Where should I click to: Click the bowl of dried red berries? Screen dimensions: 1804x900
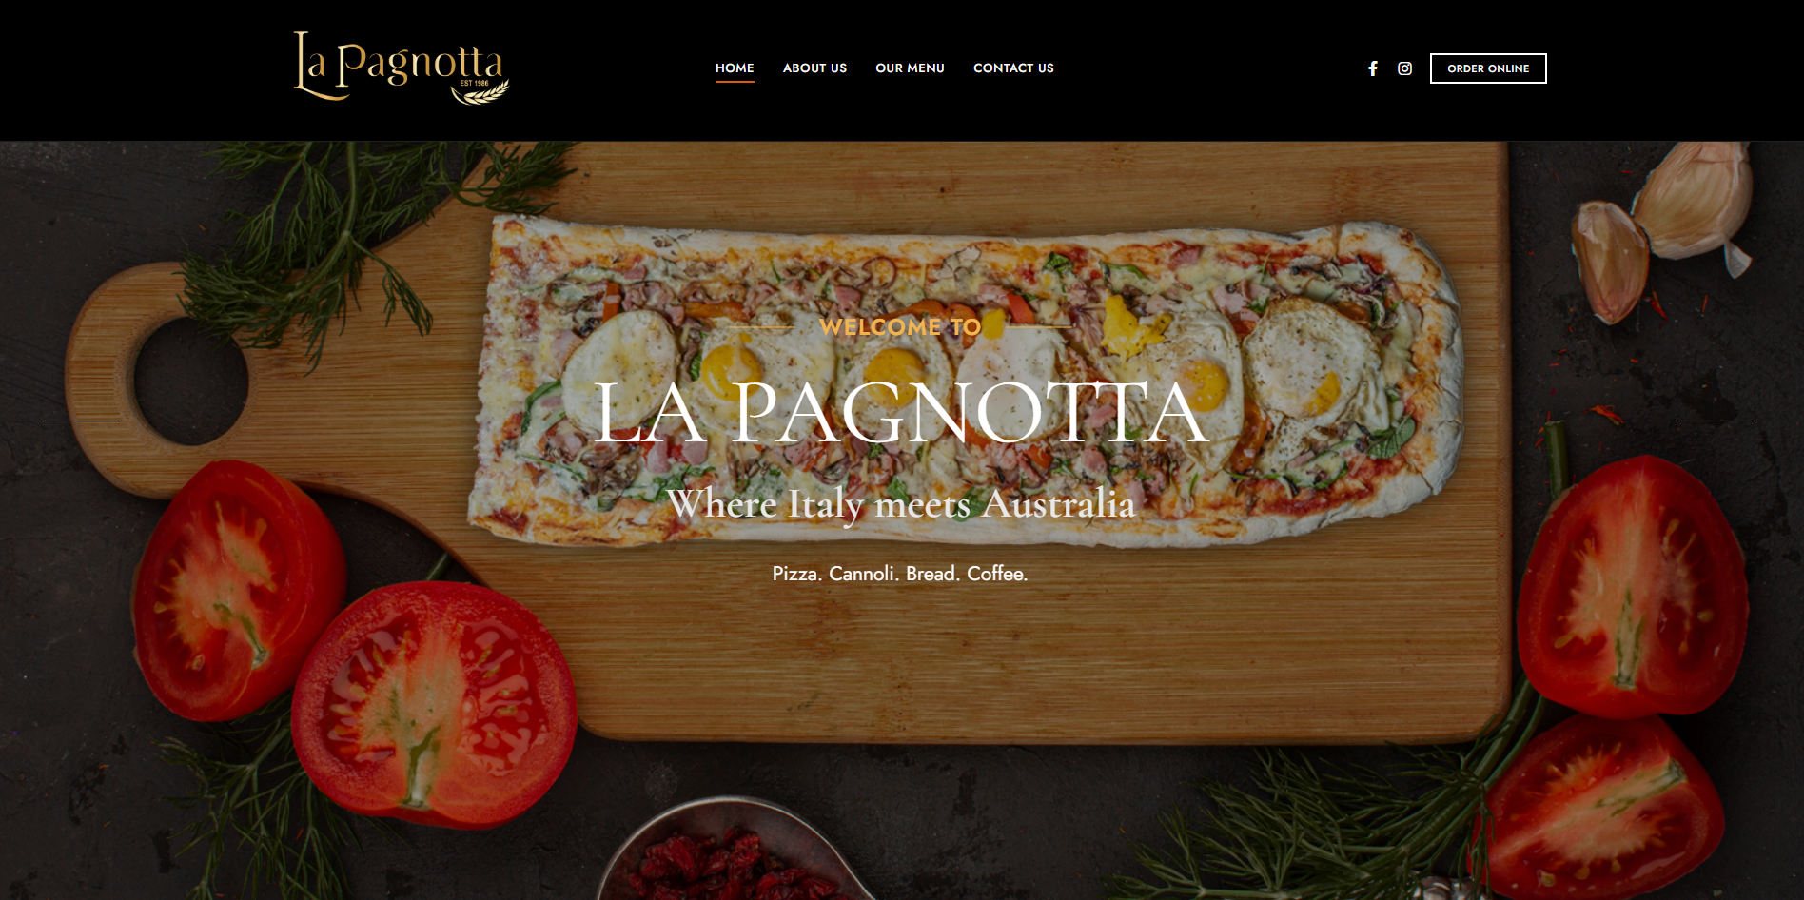(733, 854)
